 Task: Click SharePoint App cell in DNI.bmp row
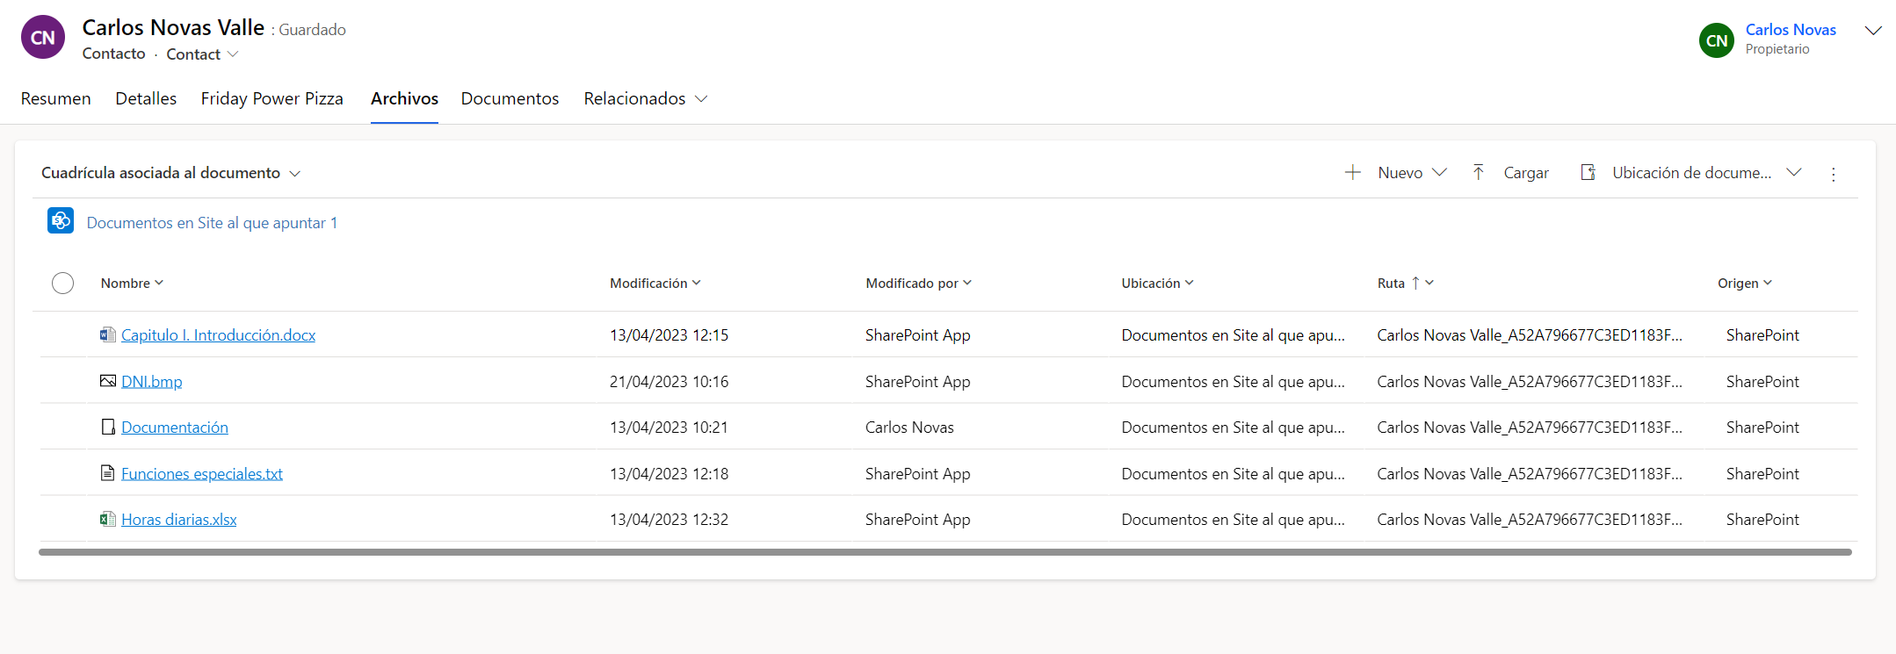pyautogui.click(x=918, y=381)
